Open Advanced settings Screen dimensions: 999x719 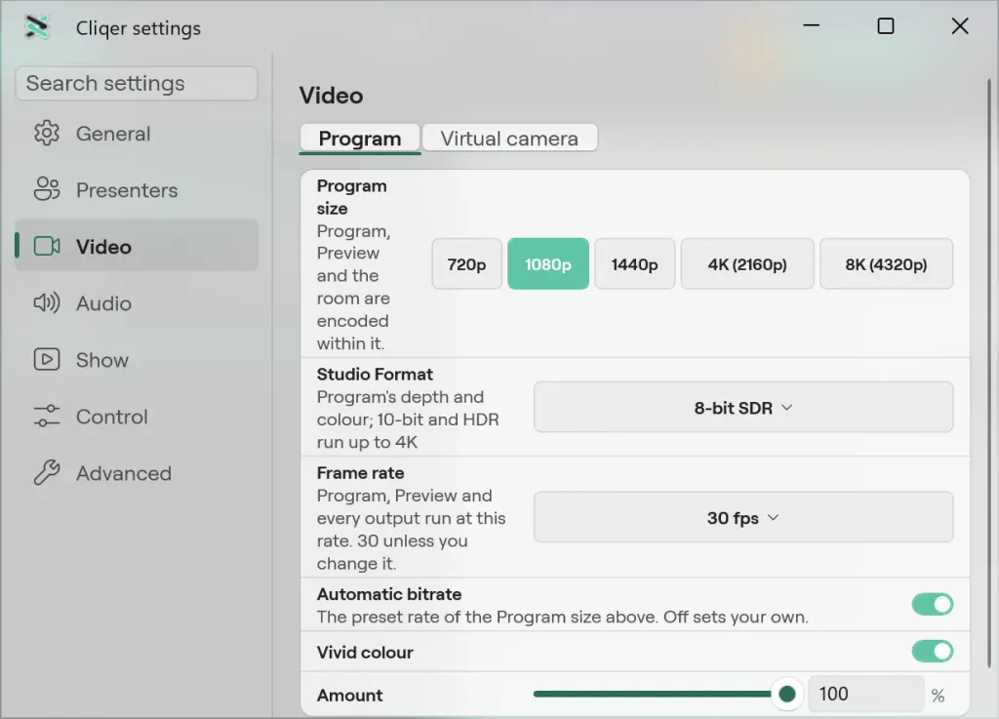click(137, 473)
